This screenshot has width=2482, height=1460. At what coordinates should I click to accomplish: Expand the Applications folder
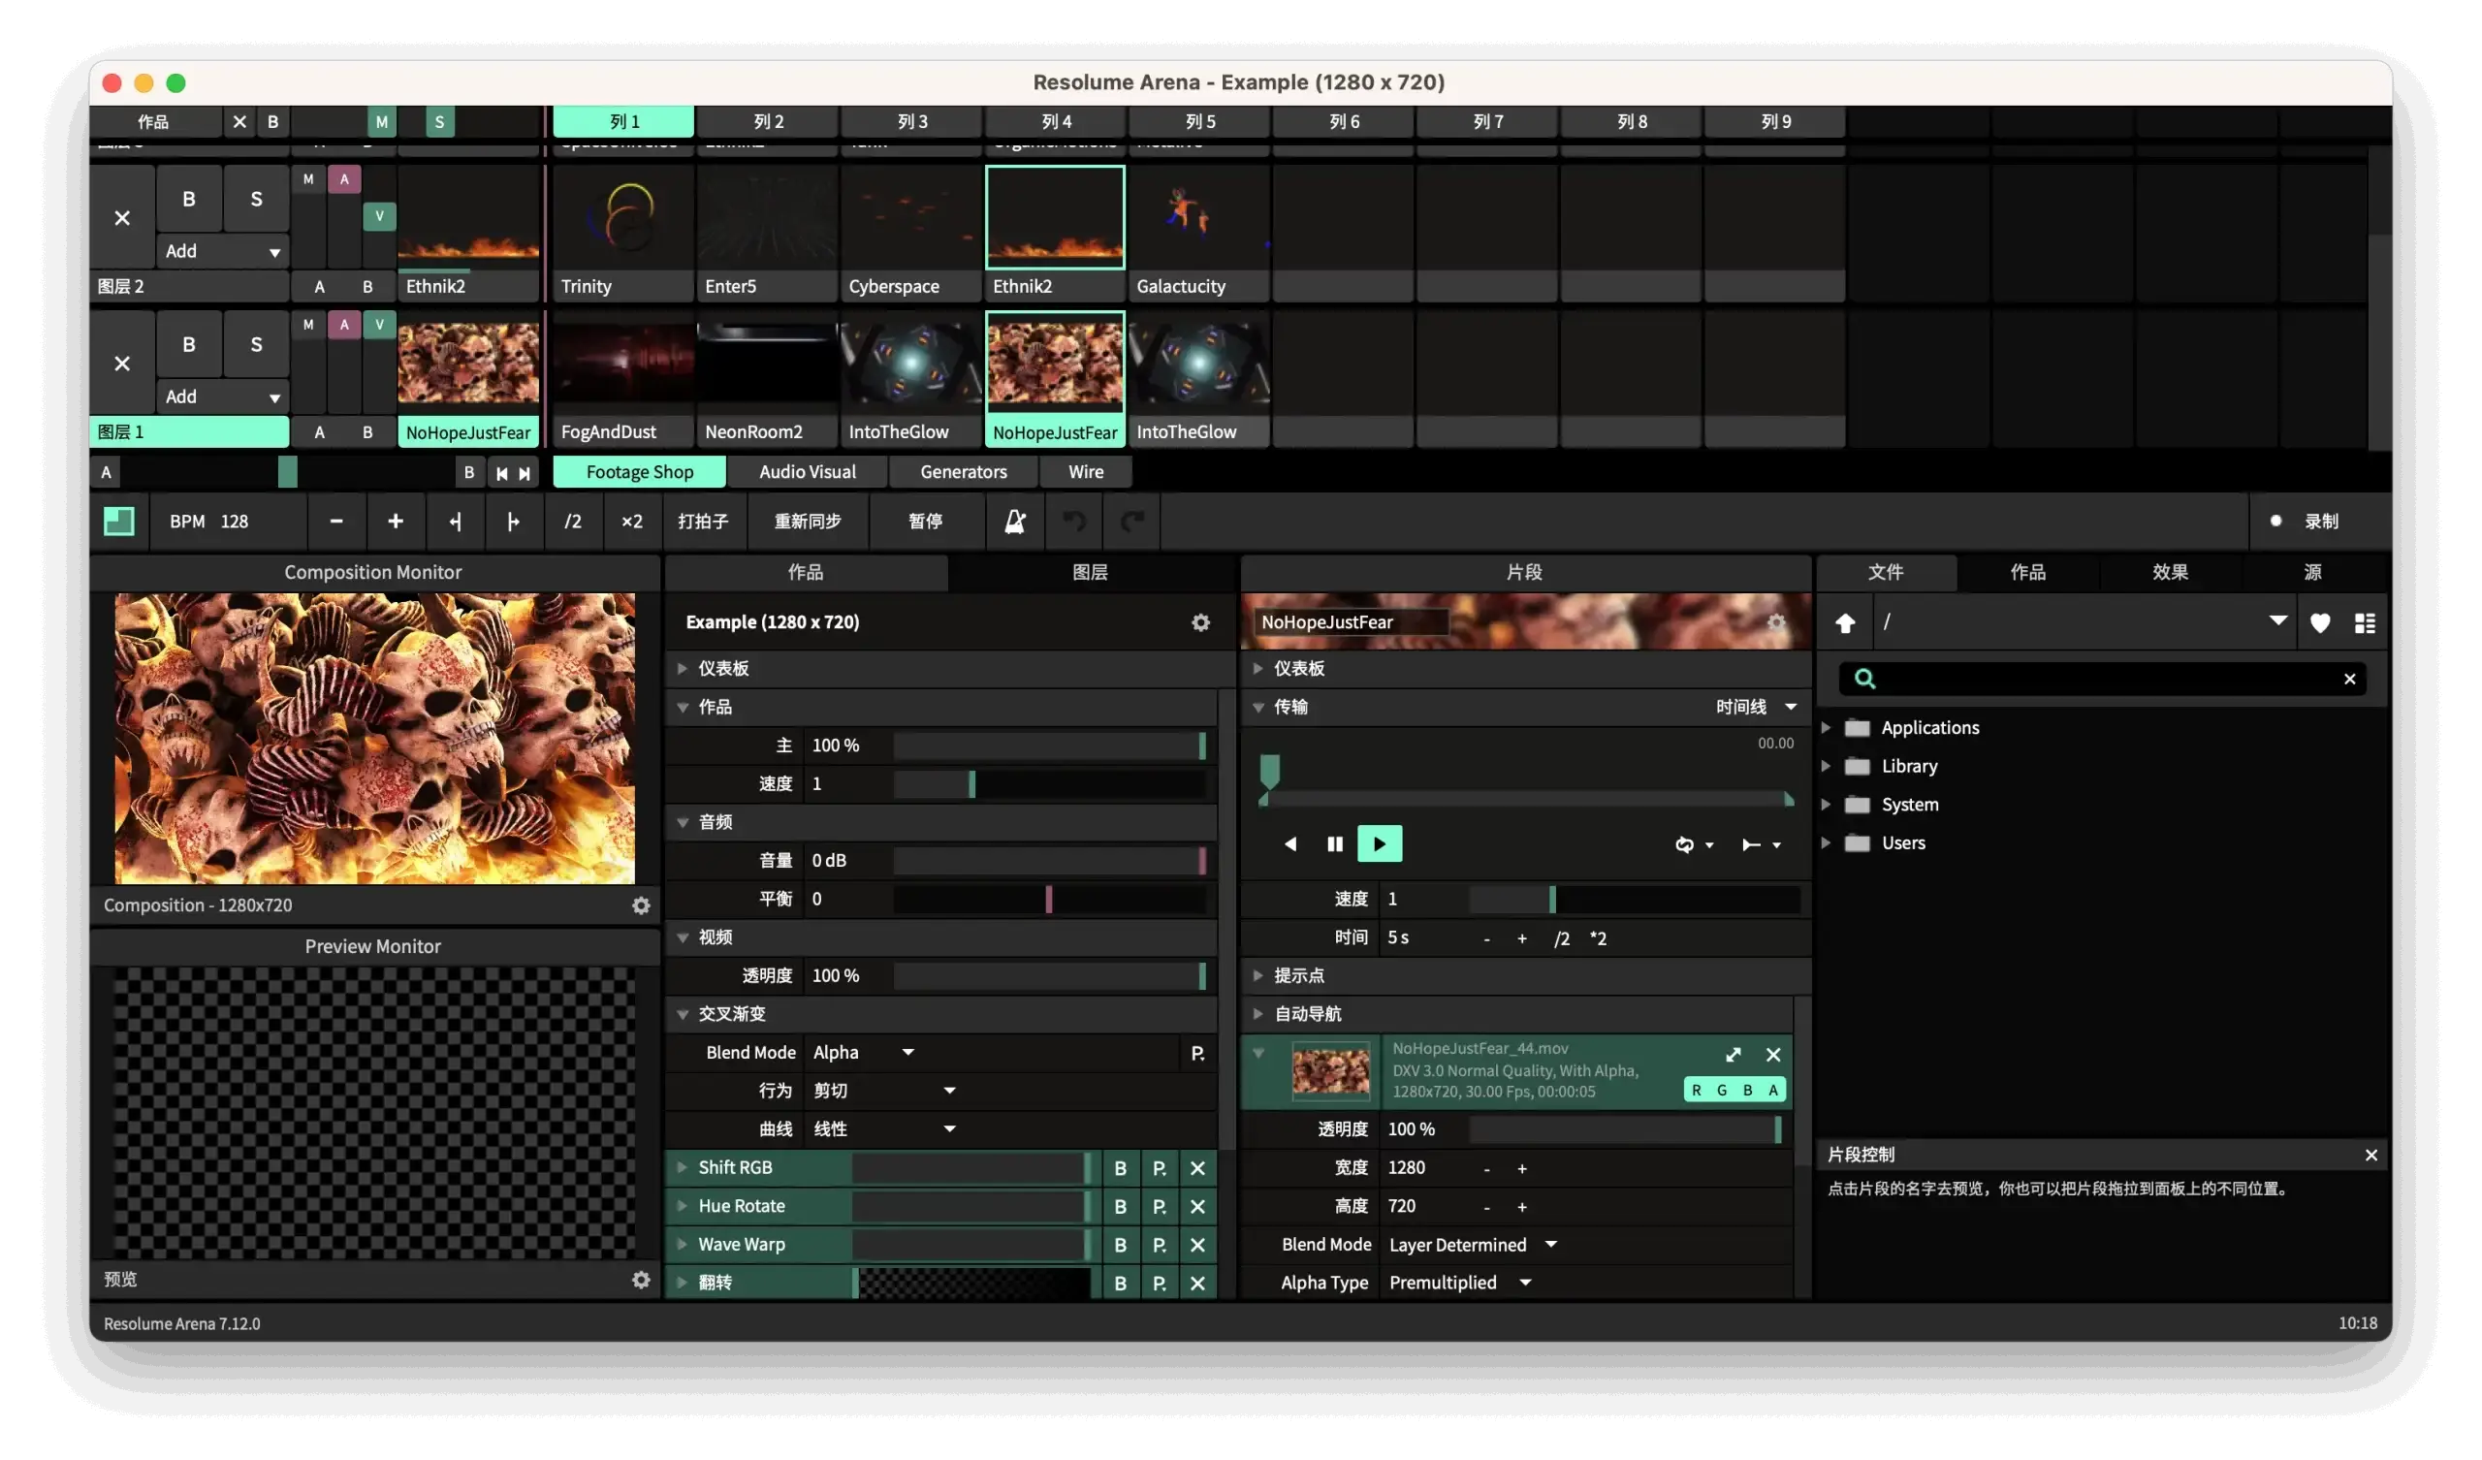(1825, 728)
